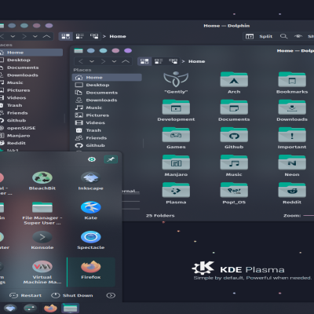Click the Shut Down button in the launcher
Screen dimensions: 314x314
tap(72, 295)
